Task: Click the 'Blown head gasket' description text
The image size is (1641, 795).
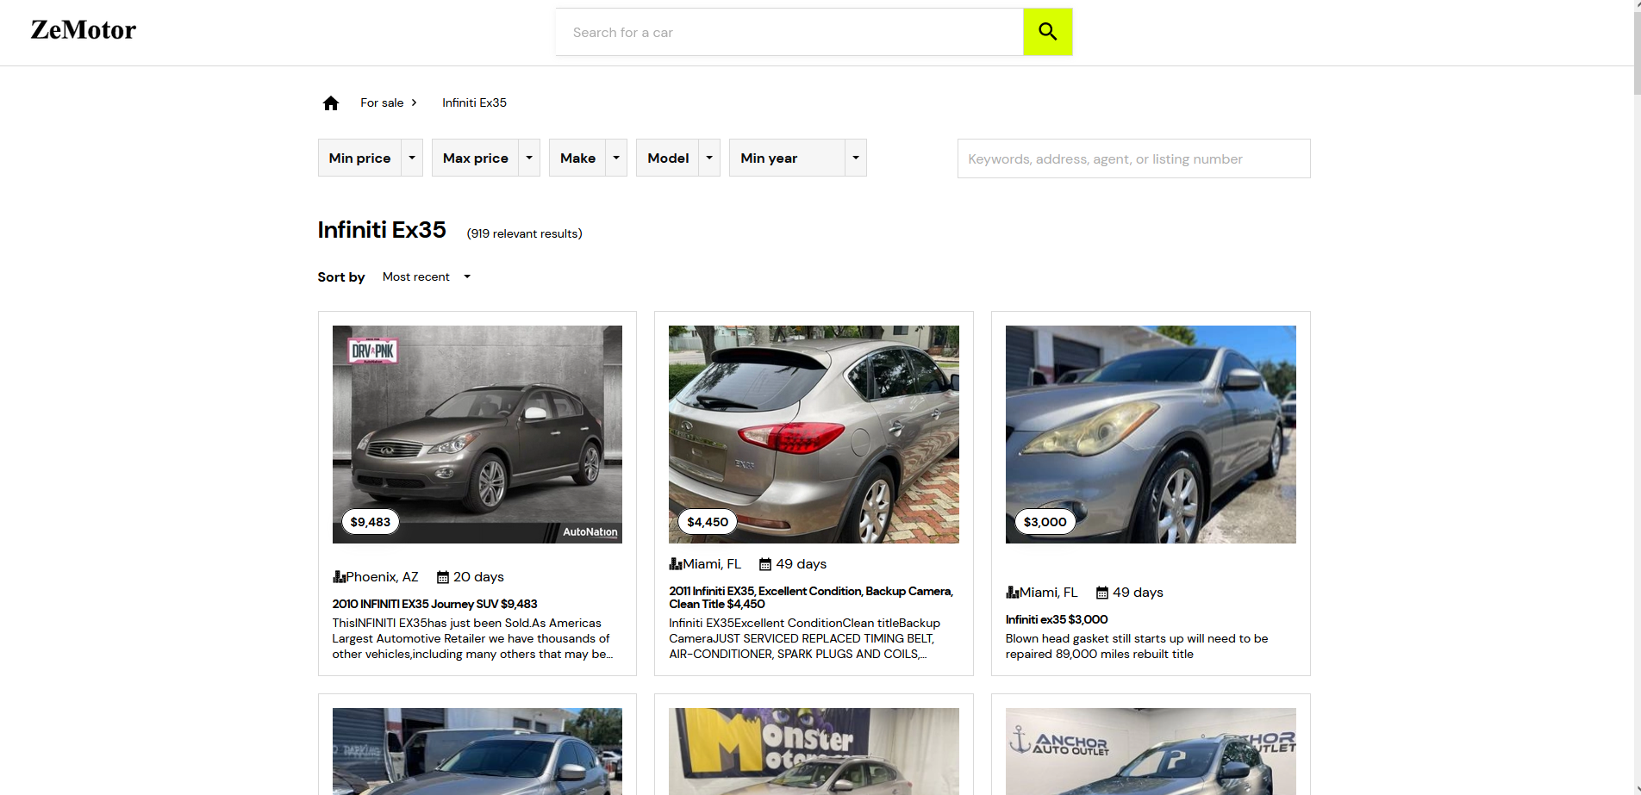Action: point(1137,646)
